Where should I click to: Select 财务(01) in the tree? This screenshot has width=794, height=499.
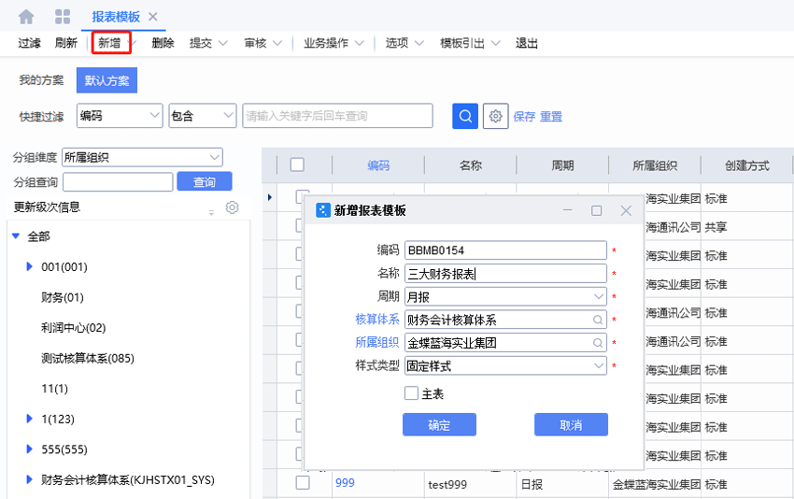click(x=63, y=297)
